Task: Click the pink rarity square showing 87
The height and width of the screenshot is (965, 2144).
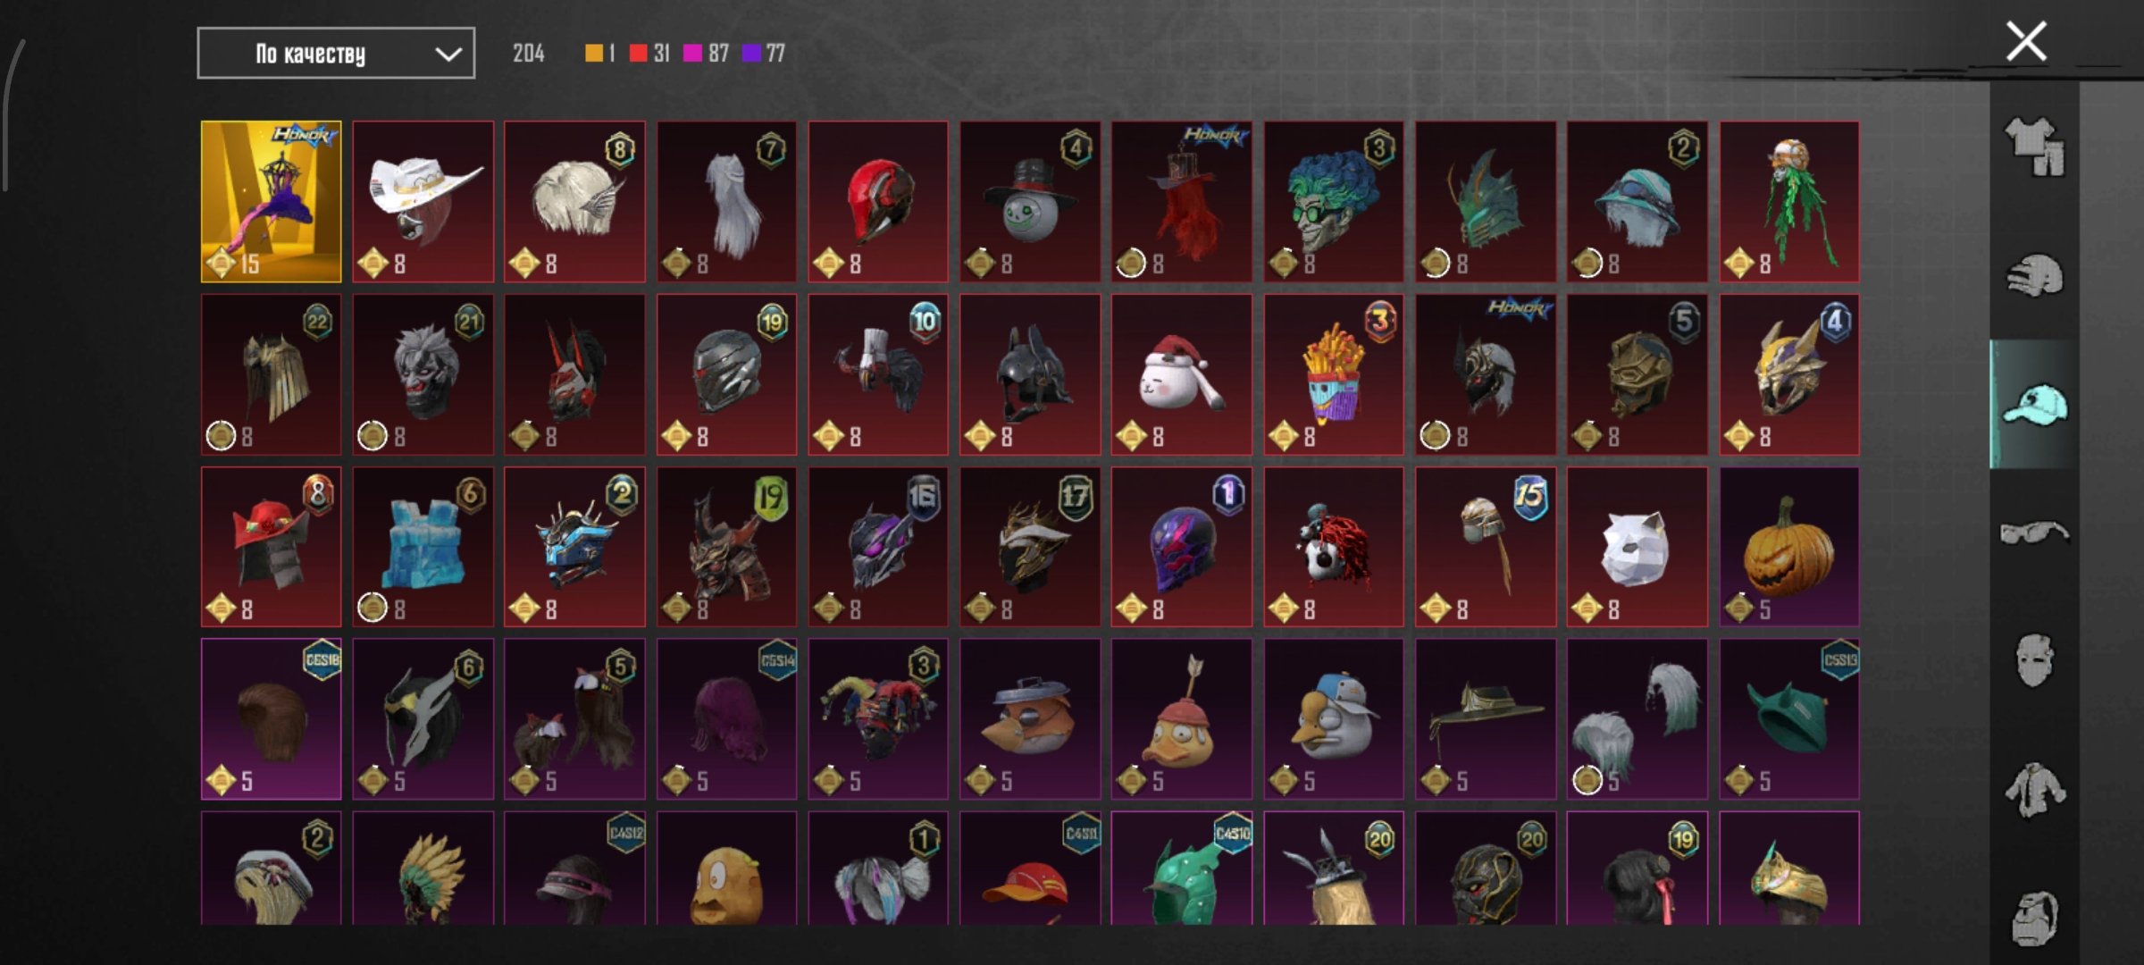Action: [x=692, y=54]
